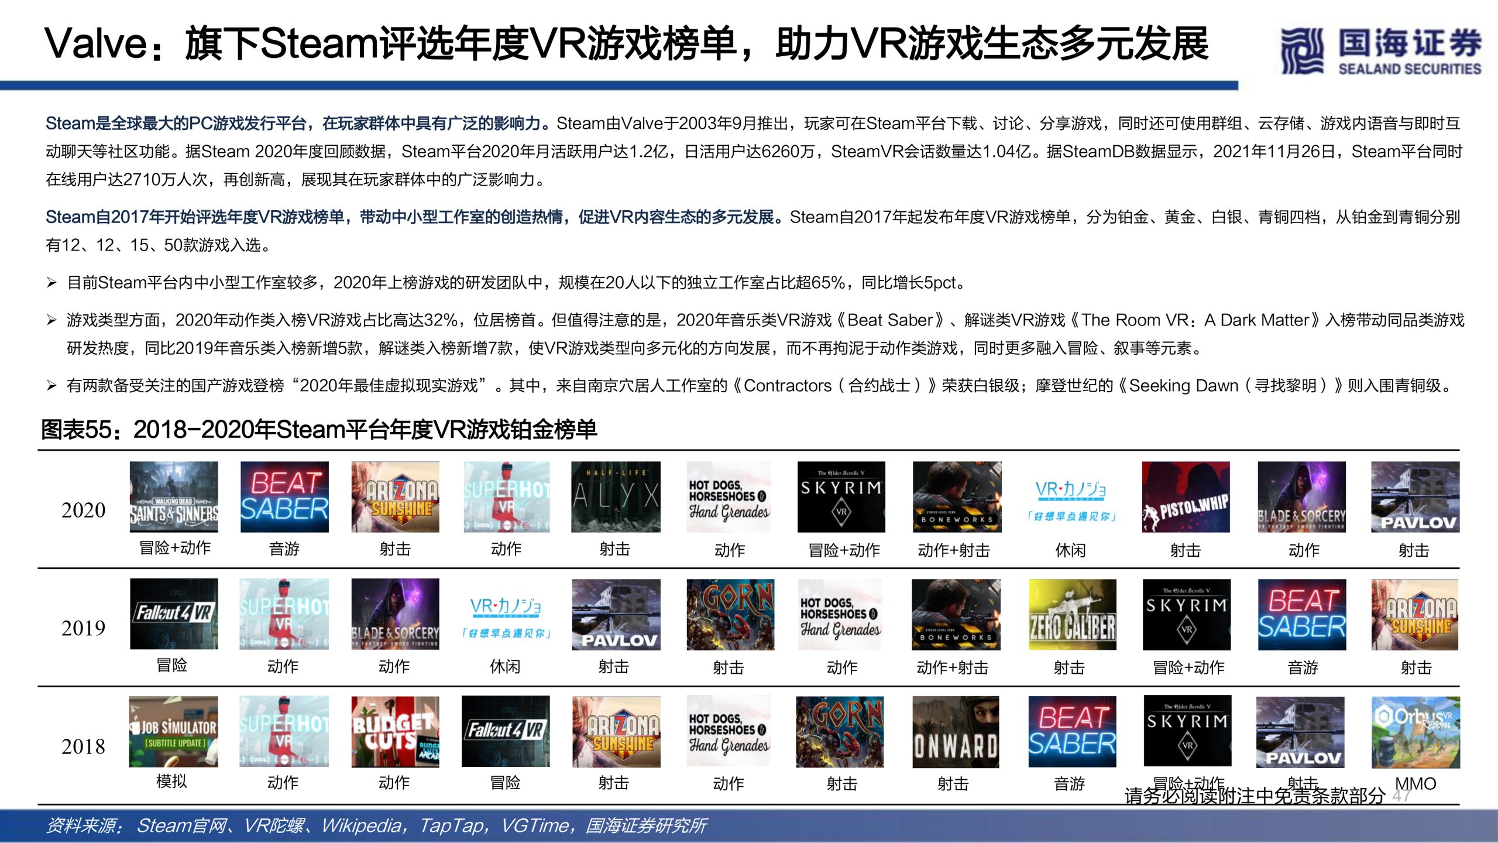Click the Fallout 4 VR cover in 2019 row
Image resolution: width=1498 pixels, height=843 pixels.
(x=174, y=614)
